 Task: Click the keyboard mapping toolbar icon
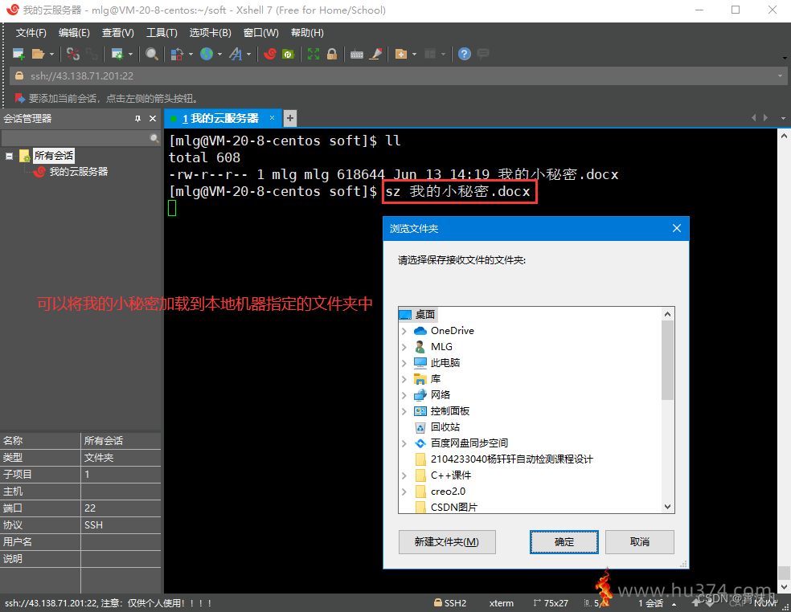357,54
